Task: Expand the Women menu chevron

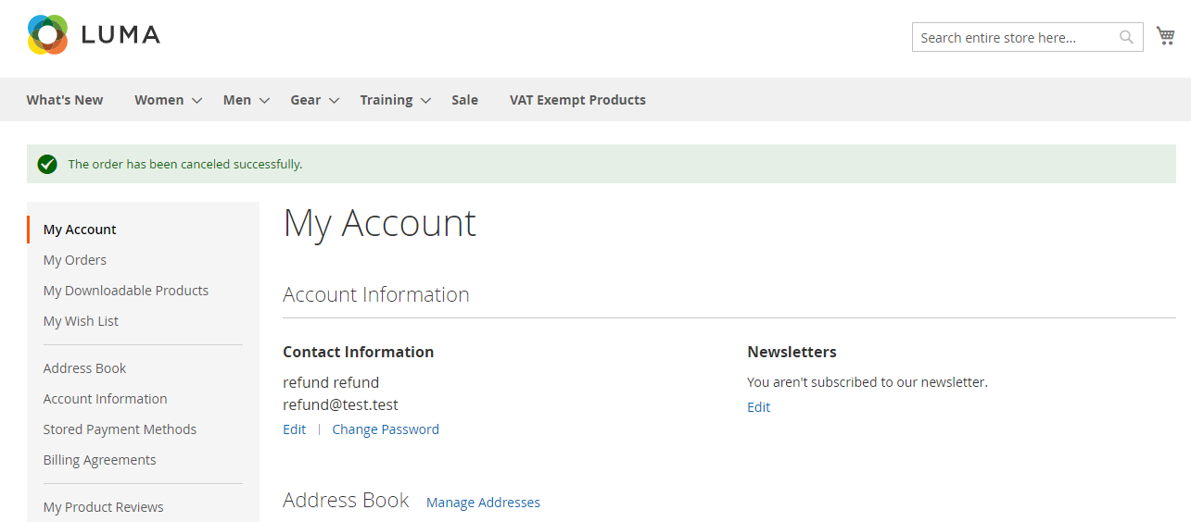Action: tap(196, 101)
